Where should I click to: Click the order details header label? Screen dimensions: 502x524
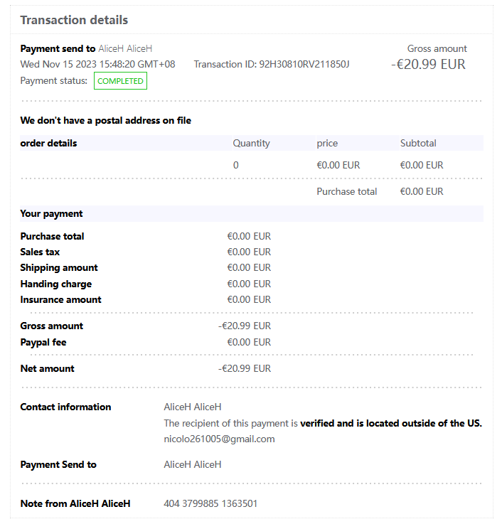pyautogui.click(x=48, y=143)
